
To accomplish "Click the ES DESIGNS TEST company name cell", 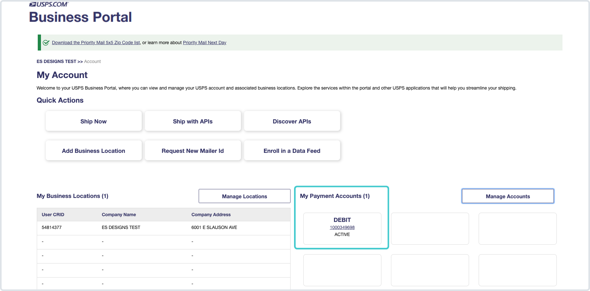I will [x=121, y=227].
